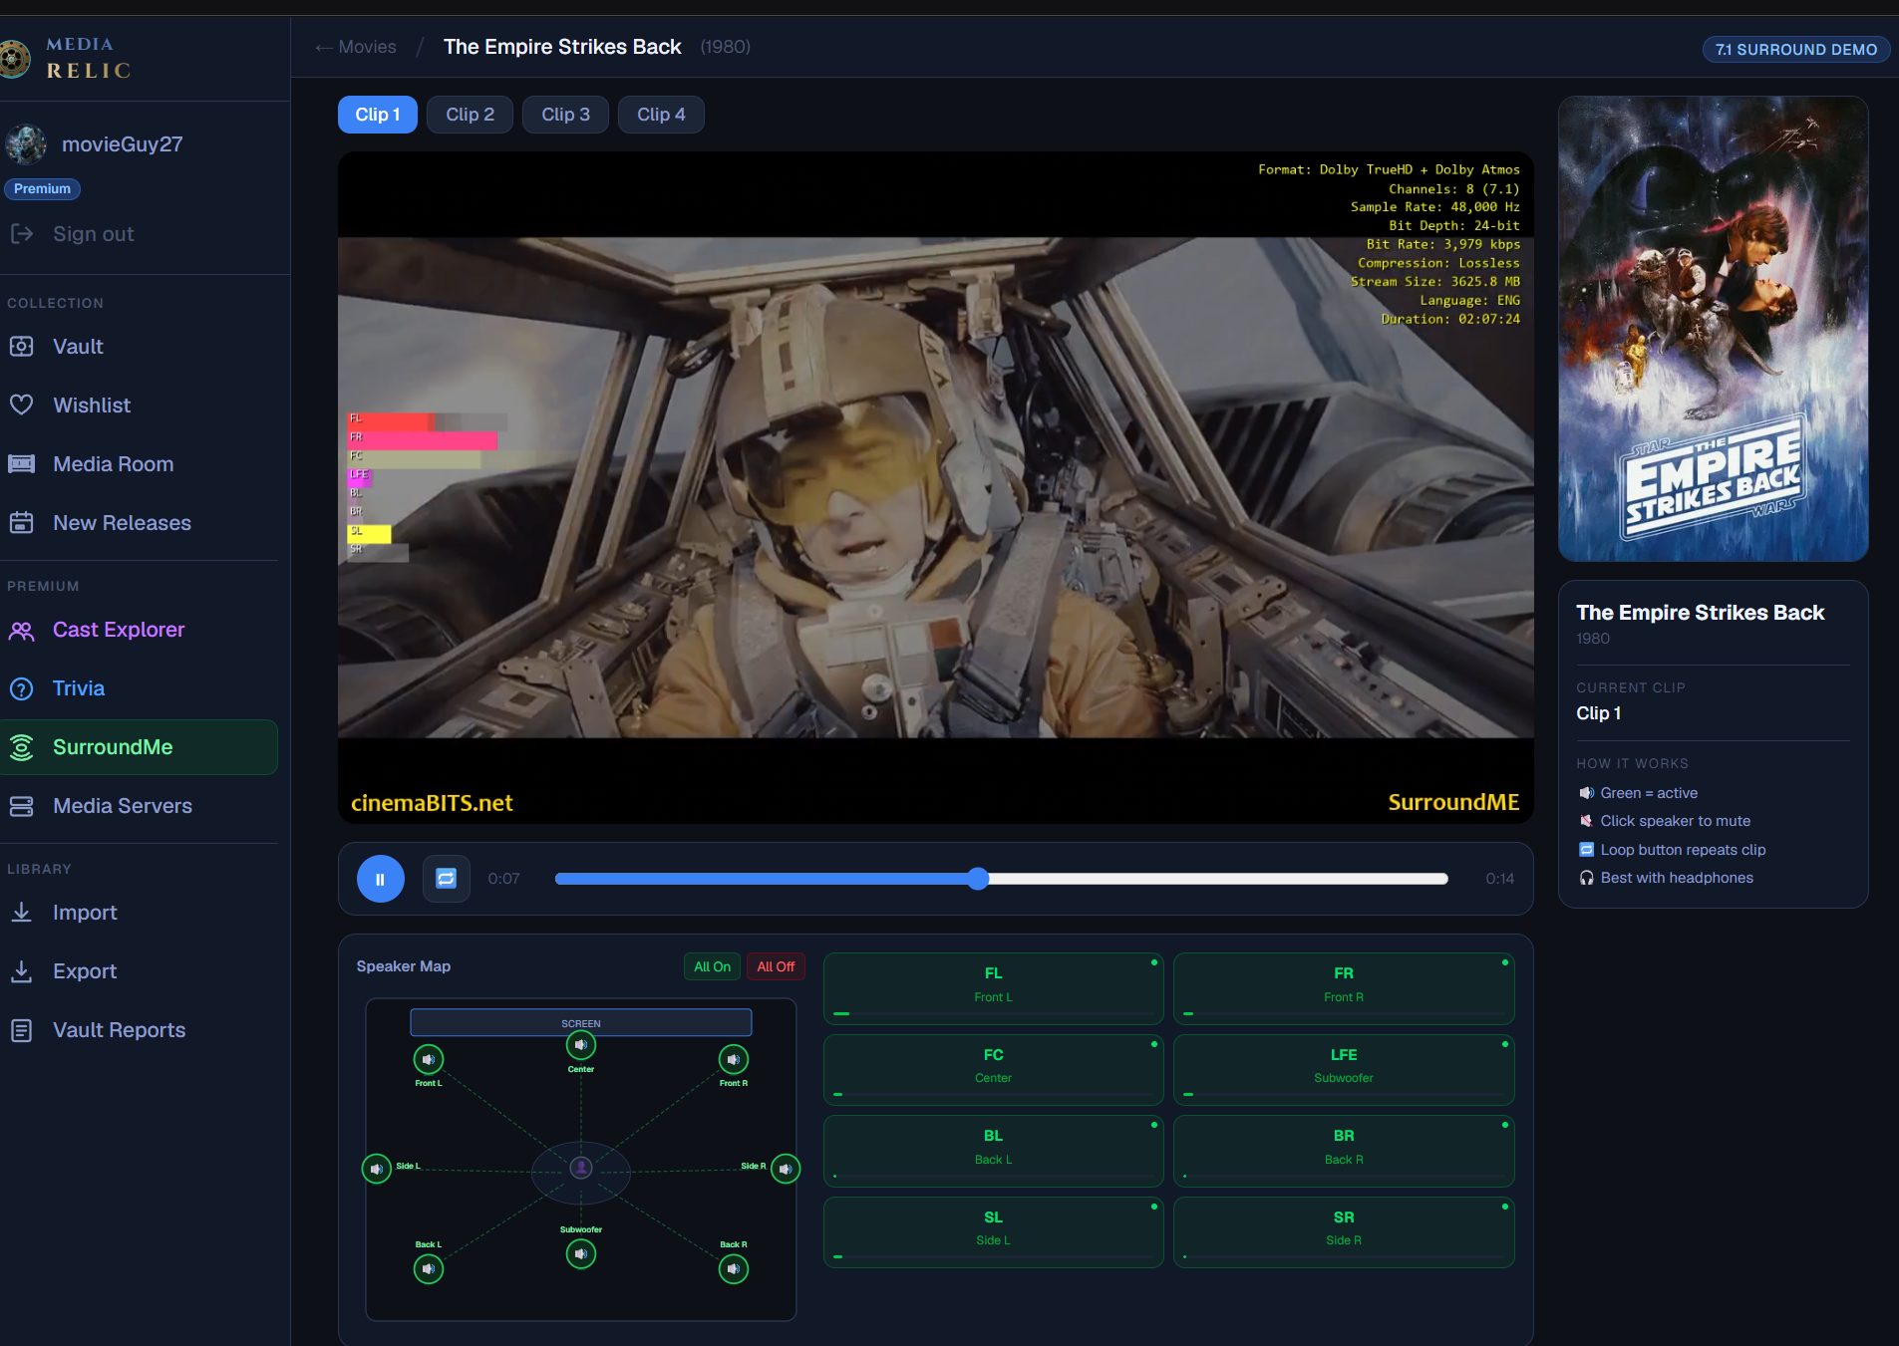This screenshot has height=1346, width=1899.
Task: Click the movieGuy27 profile avatar
Action: pos(25,144)
